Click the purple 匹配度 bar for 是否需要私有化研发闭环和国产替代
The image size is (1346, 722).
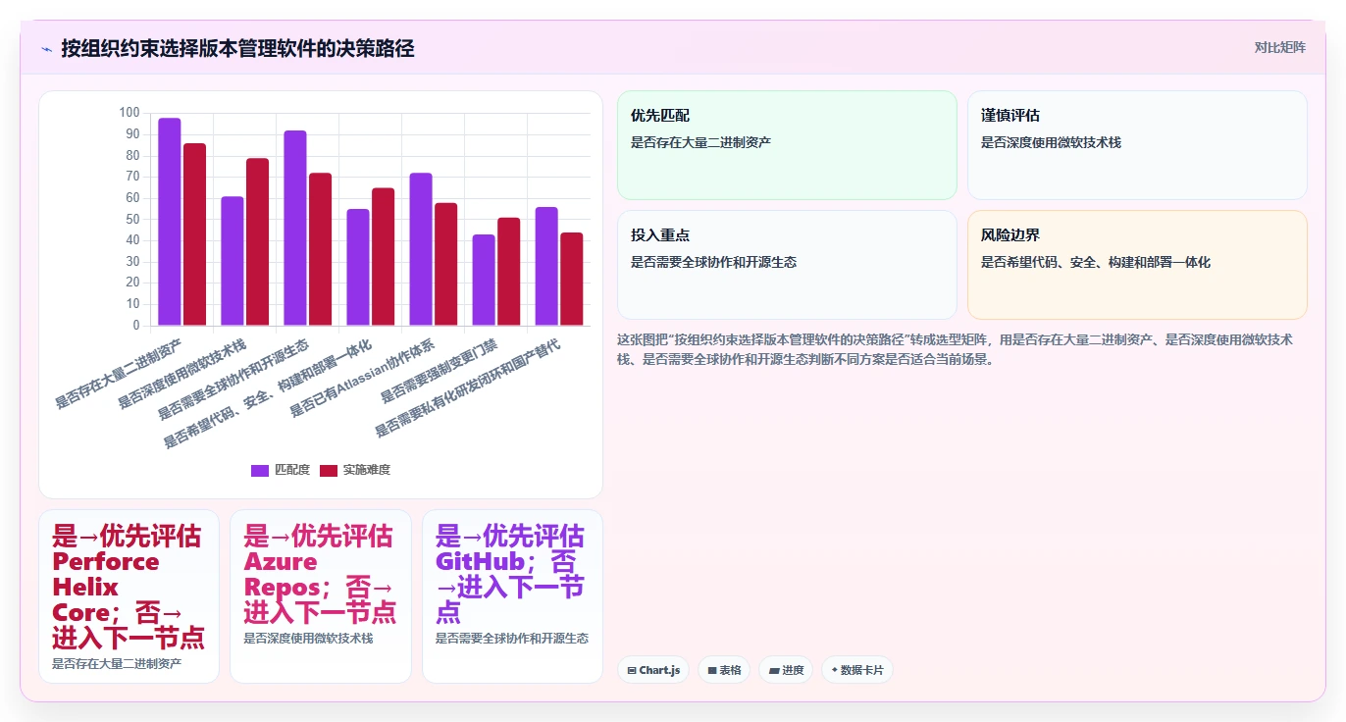[546, 267]
